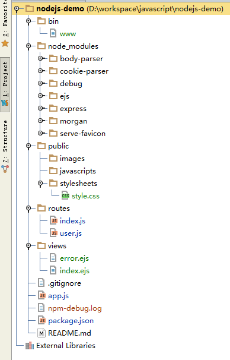Select the www file name
Image resolution: width=230 pixels, height=360 pixels.
pos(68,34)
